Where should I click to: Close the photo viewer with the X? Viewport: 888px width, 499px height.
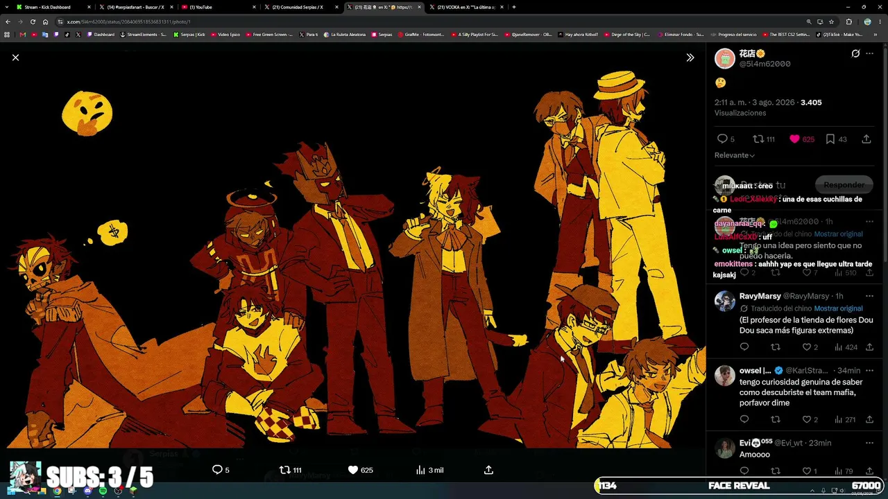15,58
